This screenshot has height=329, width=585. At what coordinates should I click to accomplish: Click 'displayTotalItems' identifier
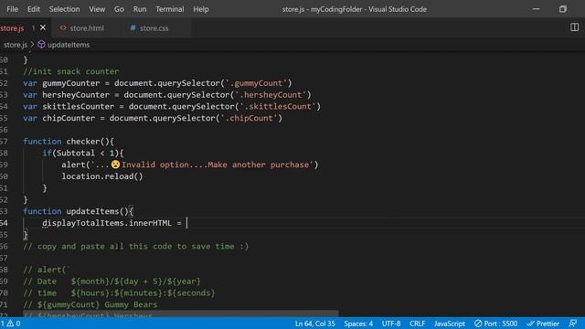[83, 223]
